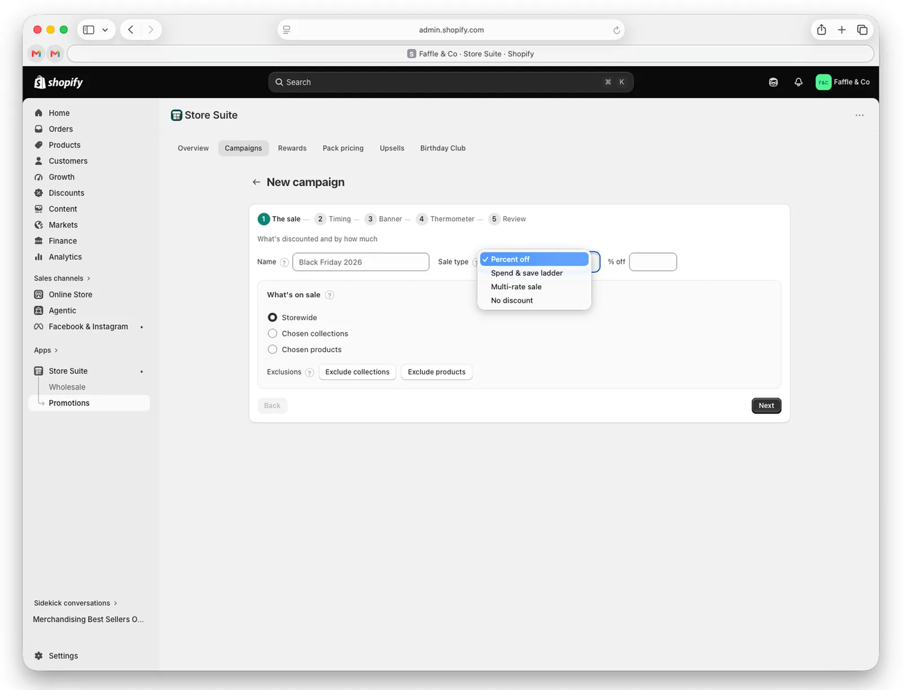
Task: Open the Sidekick assistant icon in the top bar
Action: (x=773, y=82)
